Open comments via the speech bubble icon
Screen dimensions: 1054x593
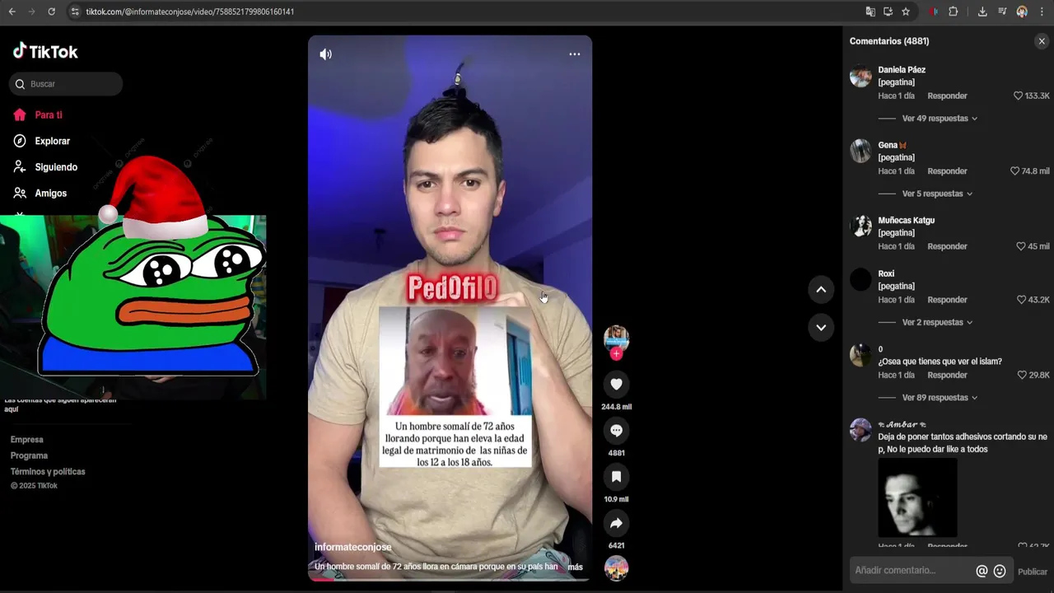[x=616, y=430]
